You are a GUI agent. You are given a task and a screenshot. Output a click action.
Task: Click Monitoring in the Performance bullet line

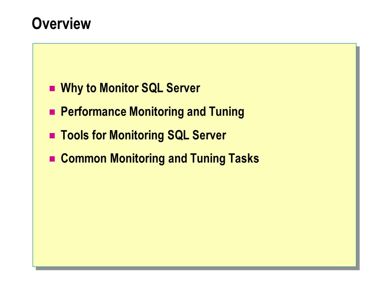click(x=156, y=112)
